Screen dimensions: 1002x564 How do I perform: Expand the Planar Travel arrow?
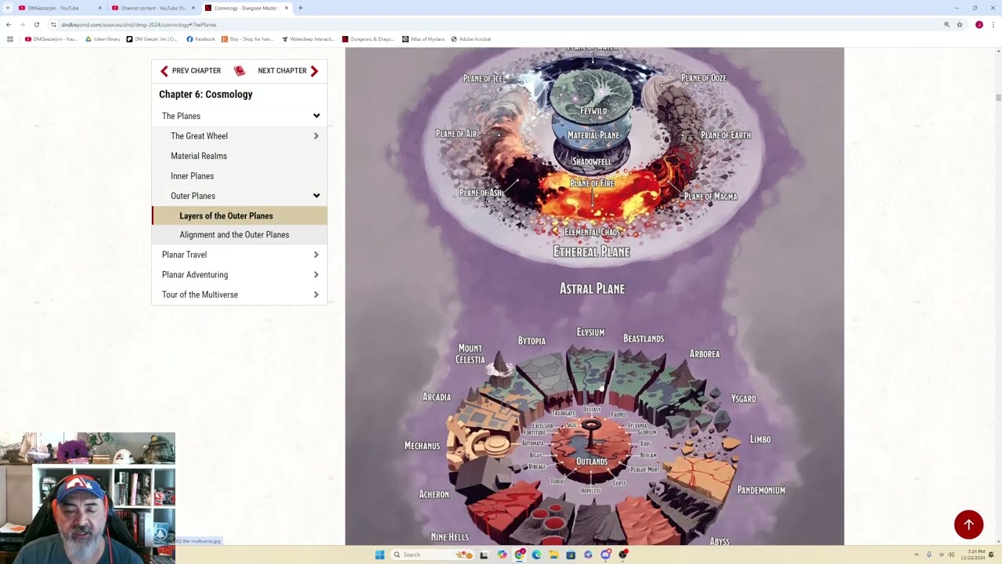(x=316, y=255)
